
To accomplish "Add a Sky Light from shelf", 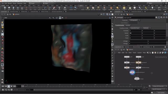I will [x=130, y=8].
